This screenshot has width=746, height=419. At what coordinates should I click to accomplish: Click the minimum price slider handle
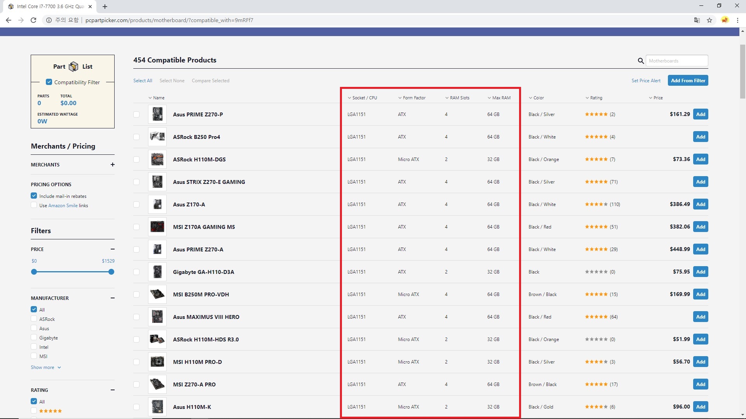coord(34,272)
